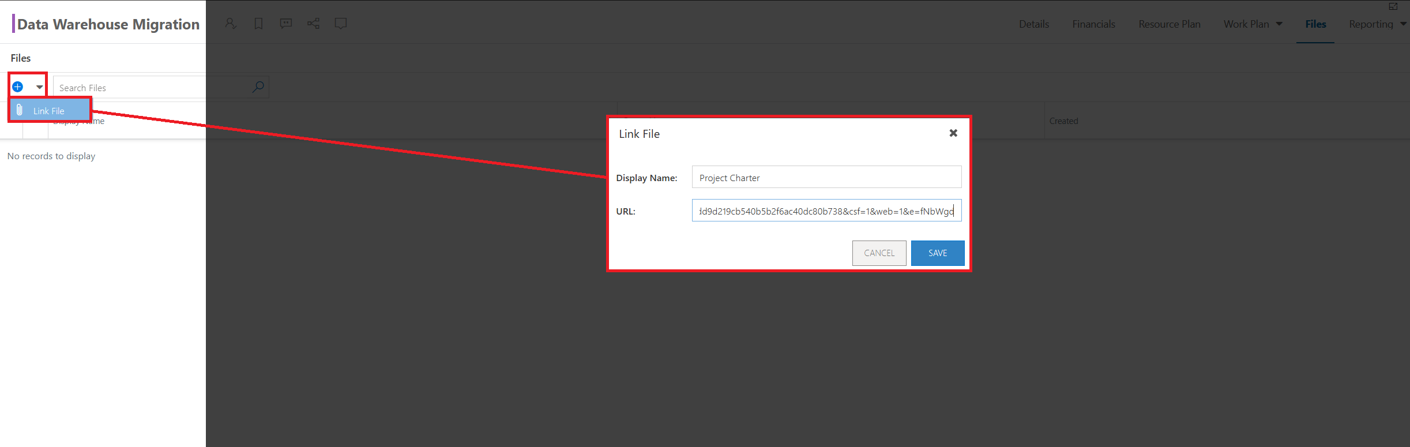1410x447 pixels.
Task: Open the Work Plan tab
Action: pos(1246,24)
